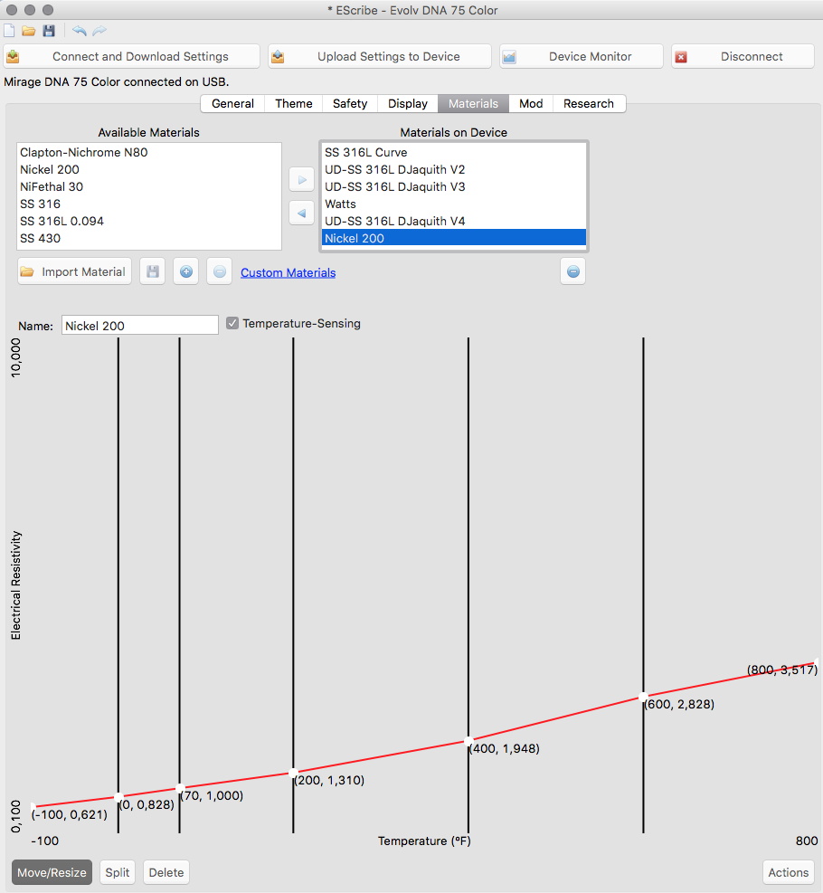This screenshot has width=823, height=893.
Task: Open the Actions menu button
Action: tap(788, 872)
